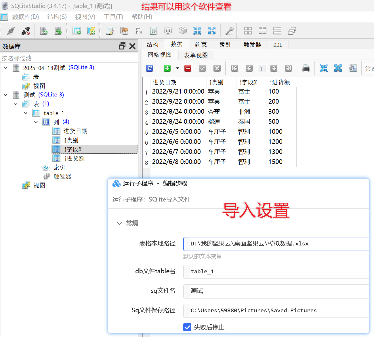Collapse the 表 (1) tree node
This screenshot has height=337, width=374.
click(x=16, y=104)
